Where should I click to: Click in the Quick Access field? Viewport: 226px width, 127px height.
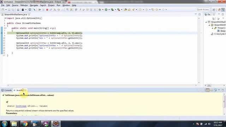tap(203, 10)
